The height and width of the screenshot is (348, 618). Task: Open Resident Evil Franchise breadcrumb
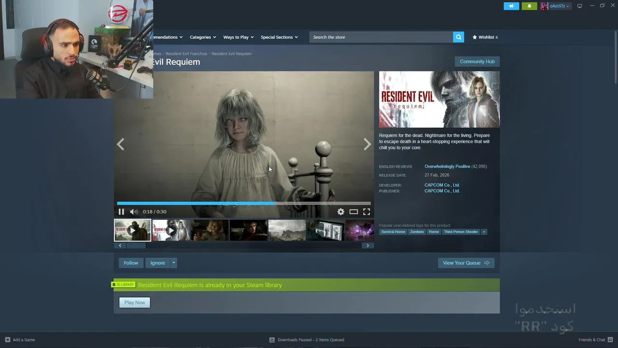(186, 54)
